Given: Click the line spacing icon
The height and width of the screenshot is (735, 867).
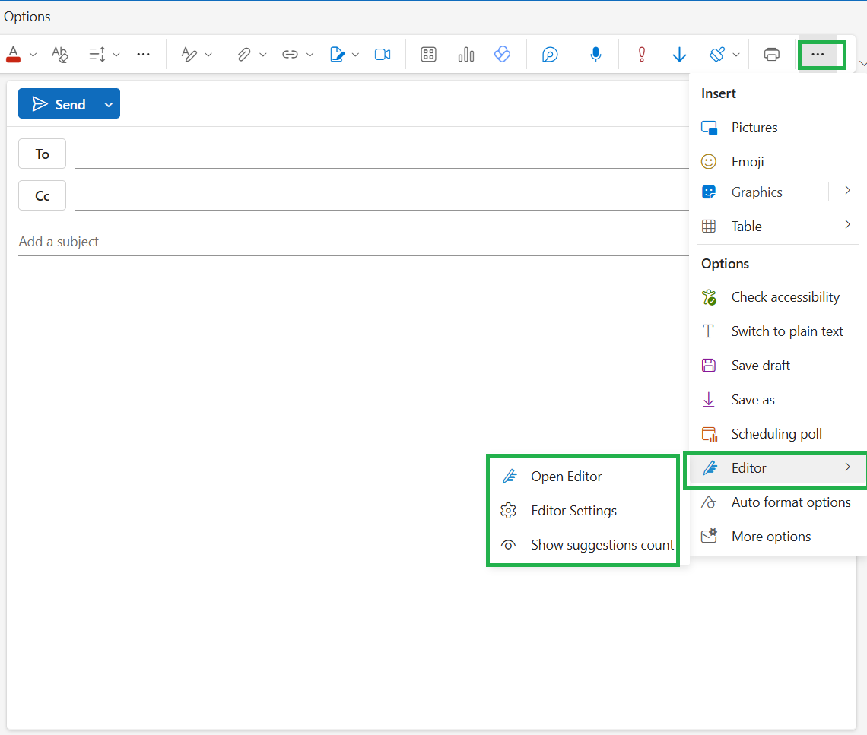Looking at the screenshot, I should pyautogui.click(x=97, y=54).
